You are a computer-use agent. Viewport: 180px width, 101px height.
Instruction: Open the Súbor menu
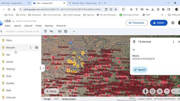click(8, 26)
